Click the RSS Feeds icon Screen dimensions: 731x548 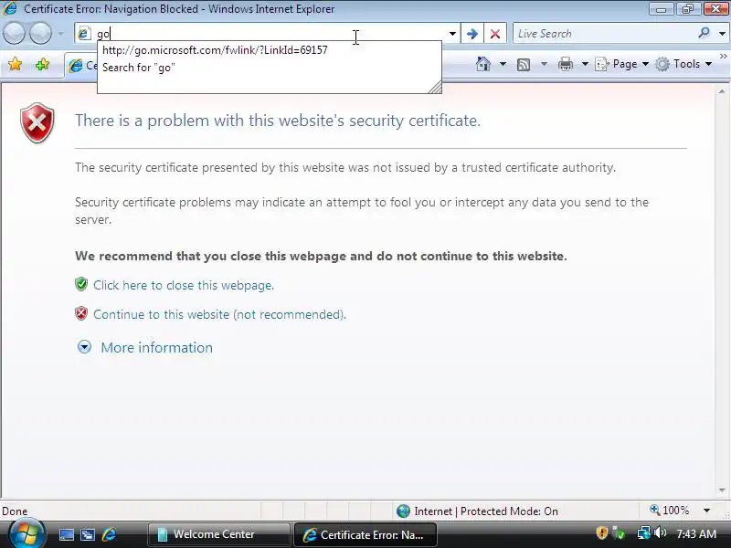tap(524, 64)
